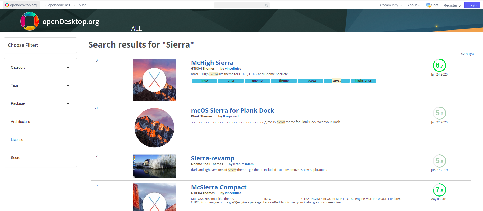Click the Choose Filter heading
The height and width of the screenshot is (211, 483).
(x=23, y=45)
